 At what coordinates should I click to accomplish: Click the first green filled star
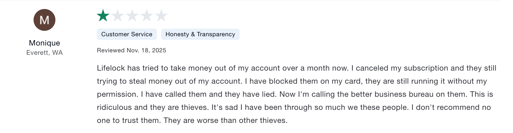tap(103, 16)
